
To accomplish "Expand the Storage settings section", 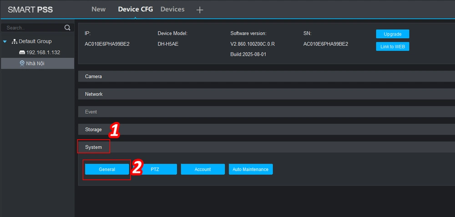I will (93, 130).
